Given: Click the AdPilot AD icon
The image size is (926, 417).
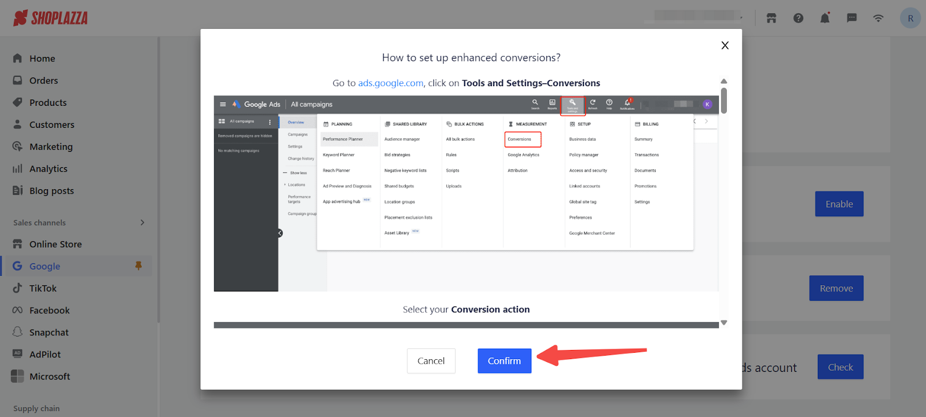Looking at the screenshot, I should pyautogui.click(x=17, y=353).
